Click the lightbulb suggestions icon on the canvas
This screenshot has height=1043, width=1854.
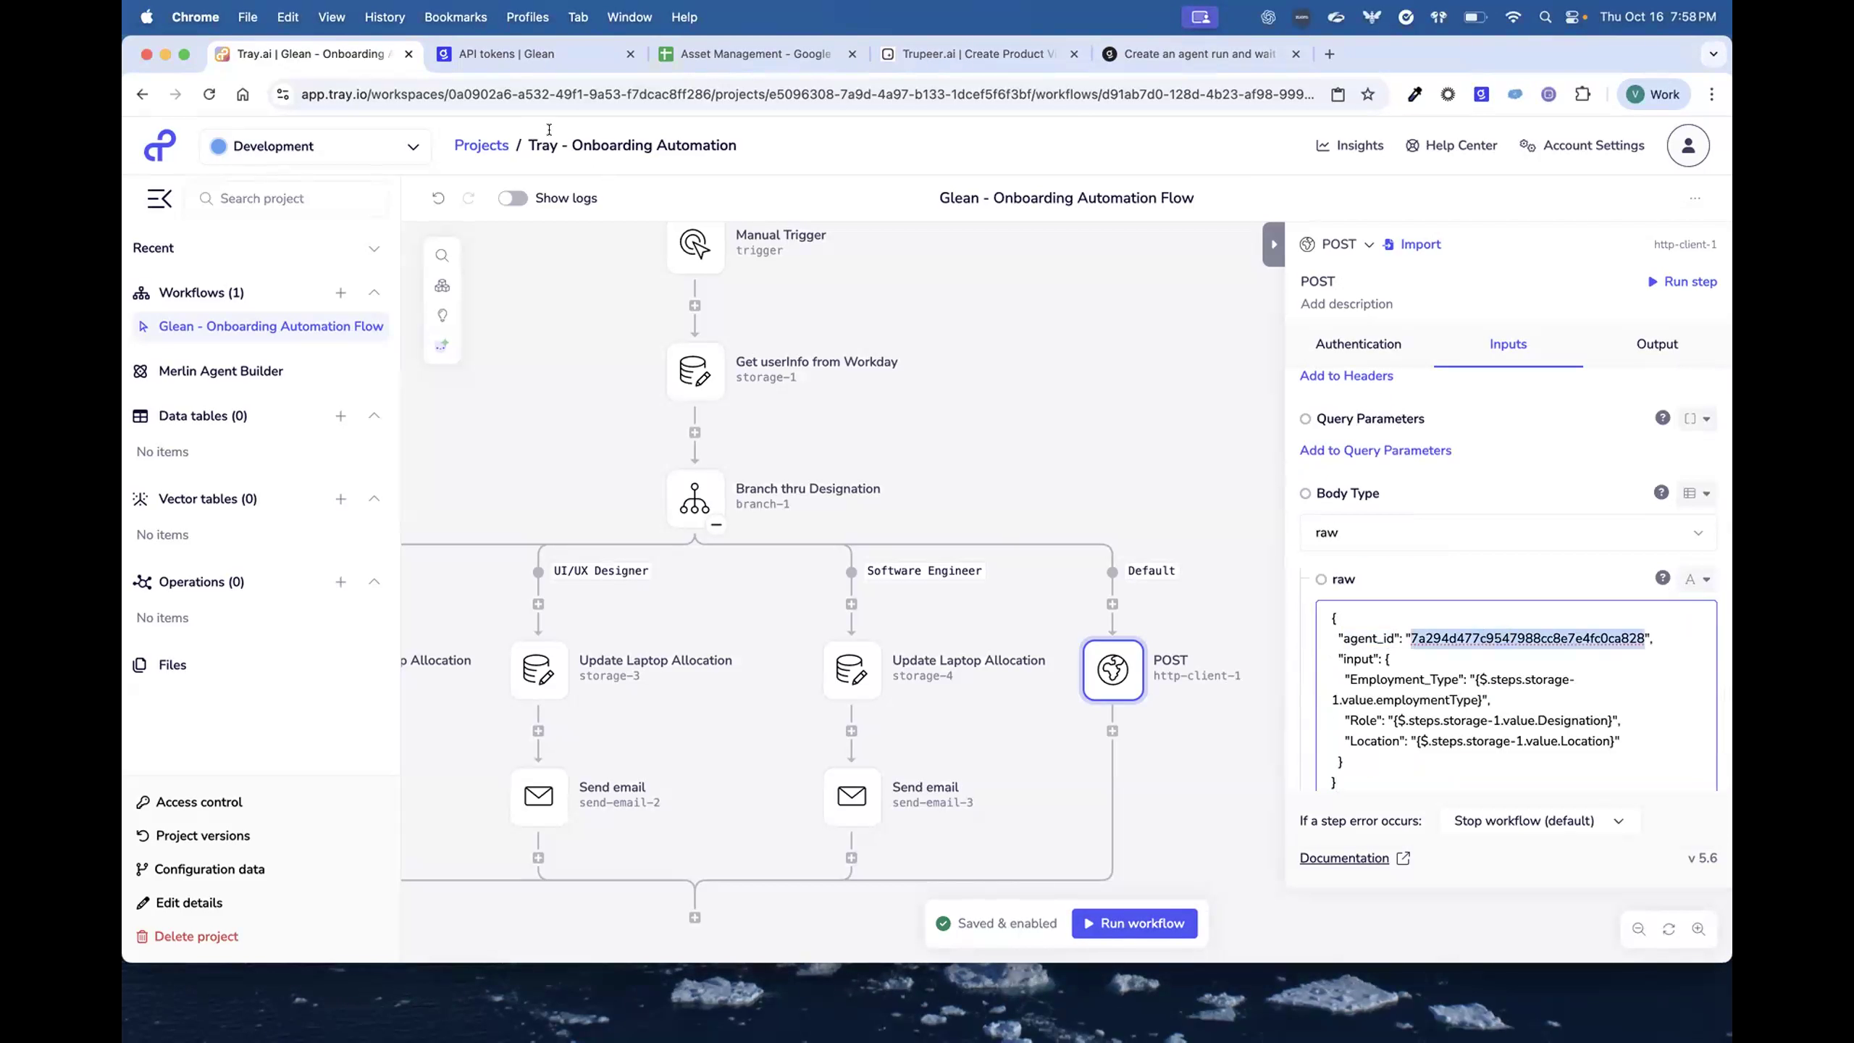point(442,315)
